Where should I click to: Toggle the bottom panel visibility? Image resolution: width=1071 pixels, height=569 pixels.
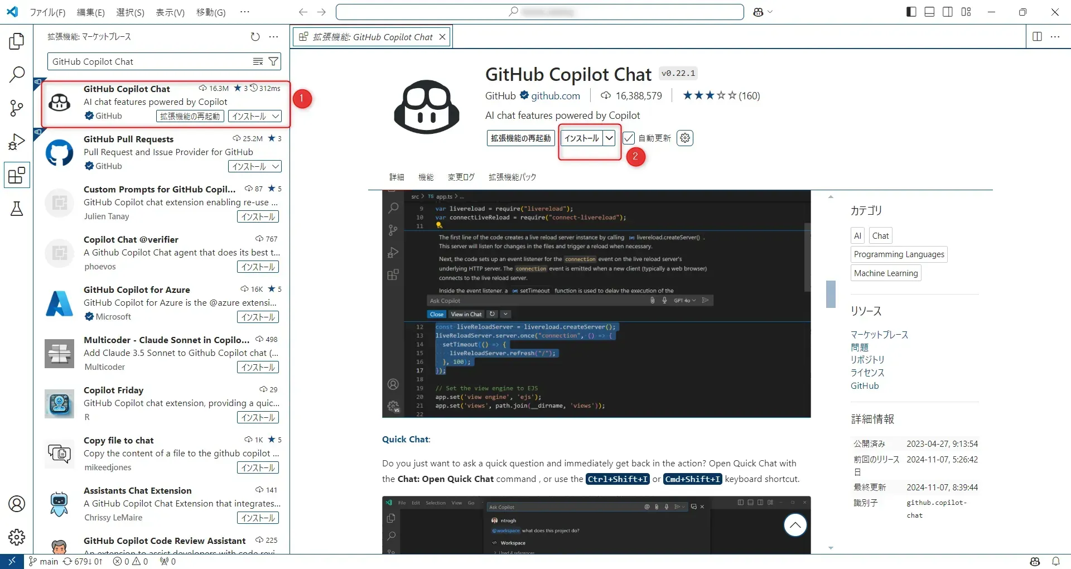[929, 11]
